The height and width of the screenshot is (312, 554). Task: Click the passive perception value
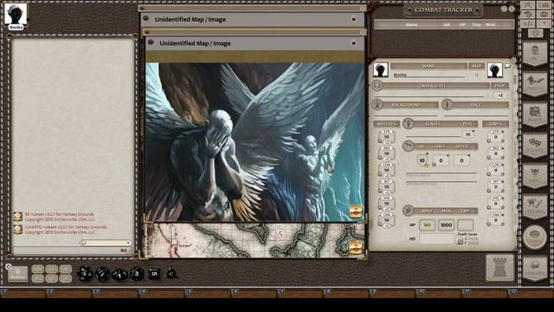coord(467,134)
